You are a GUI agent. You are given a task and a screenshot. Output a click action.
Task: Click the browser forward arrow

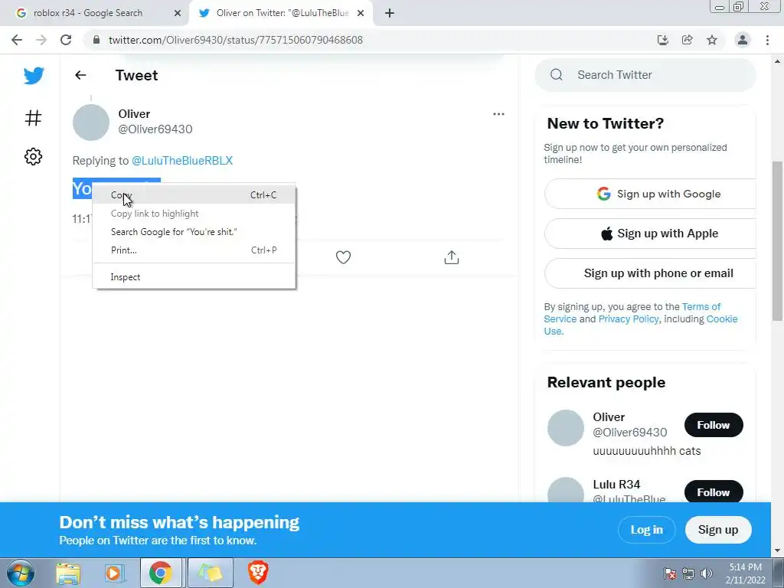[41, 40]
